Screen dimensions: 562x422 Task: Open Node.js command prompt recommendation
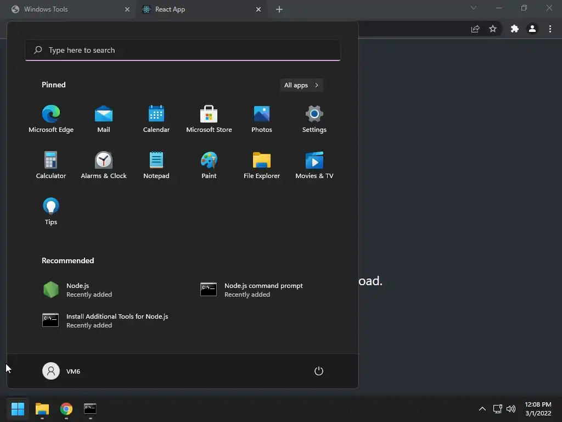tap(251, 290)
